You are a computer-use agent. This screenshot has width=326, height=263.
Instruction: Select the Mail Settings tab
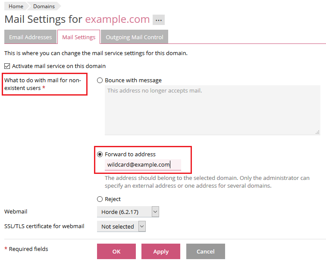click(79, 37)
